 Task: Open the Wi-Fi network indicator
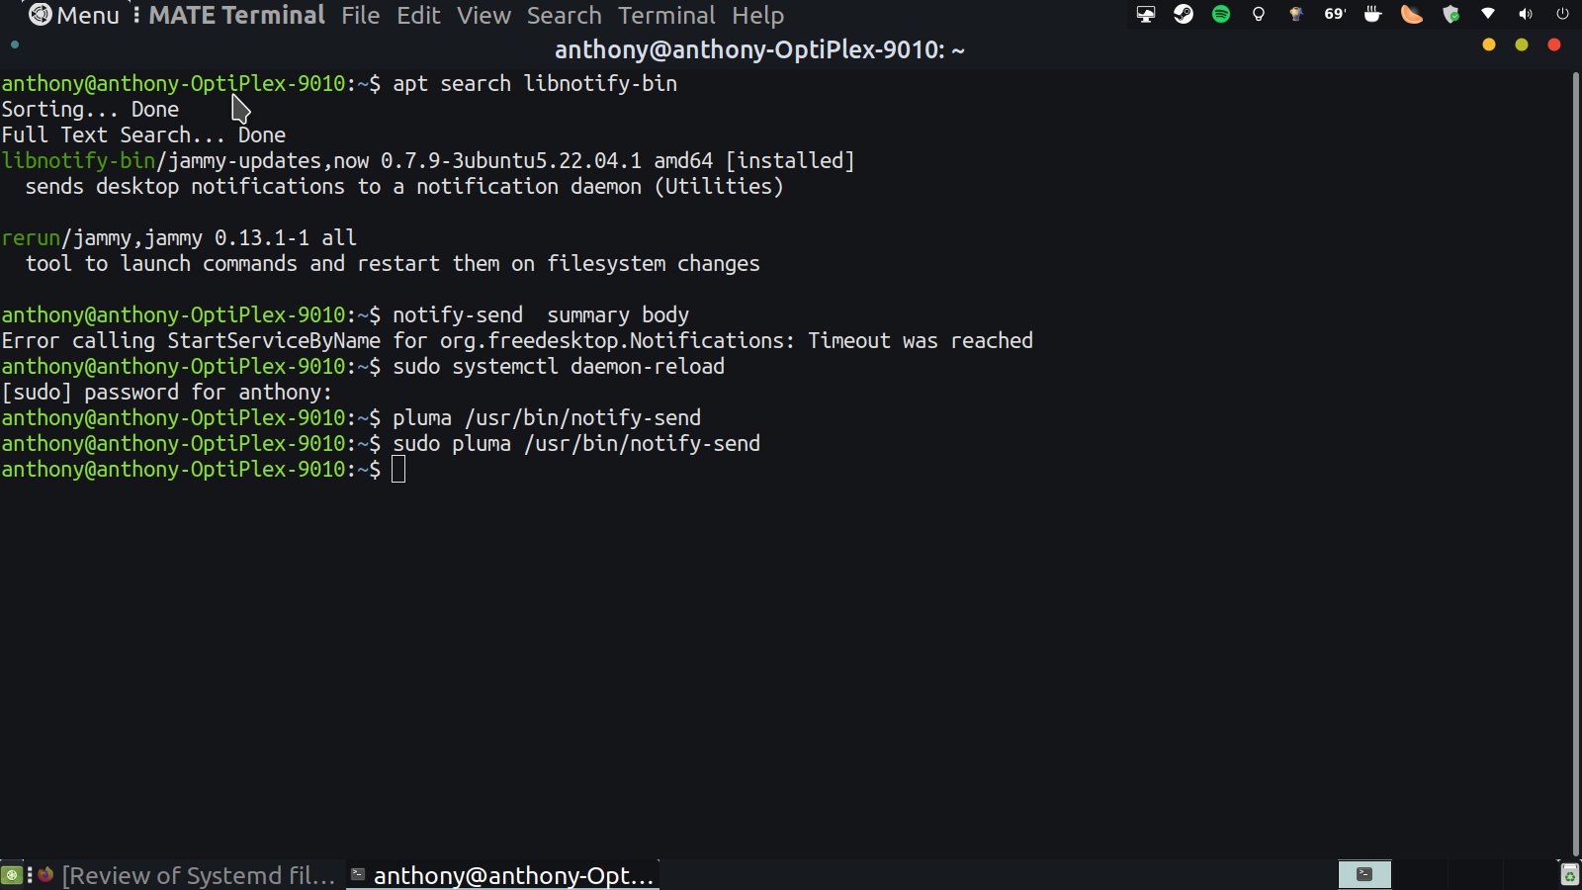(1488, 14)
